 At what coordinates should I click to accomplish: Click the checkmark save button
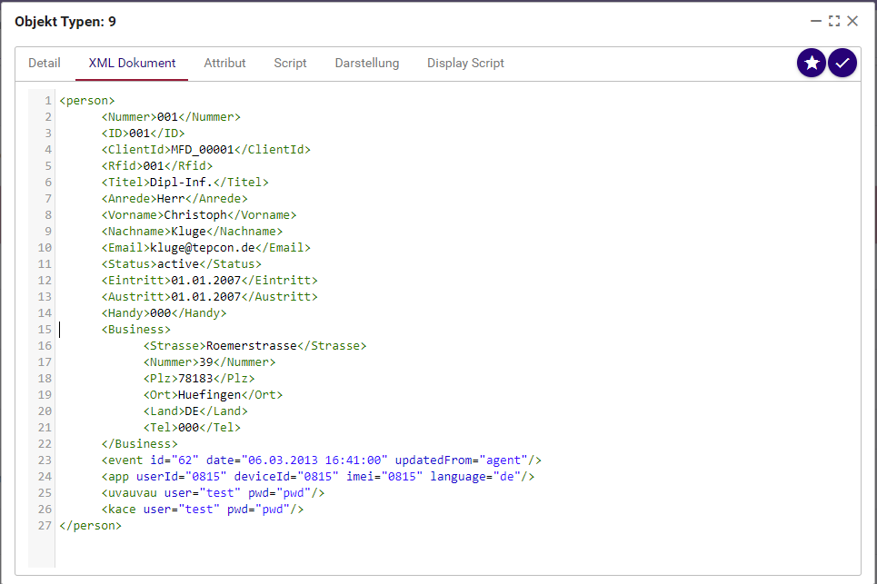coord(842,63)
